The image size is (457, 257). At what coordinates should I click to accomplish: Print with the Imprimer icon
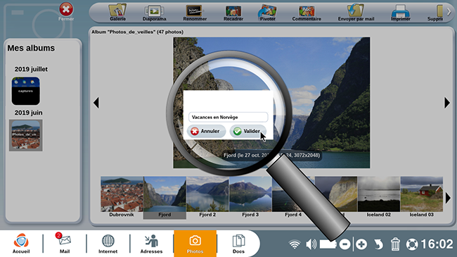[x=401, y=12]
